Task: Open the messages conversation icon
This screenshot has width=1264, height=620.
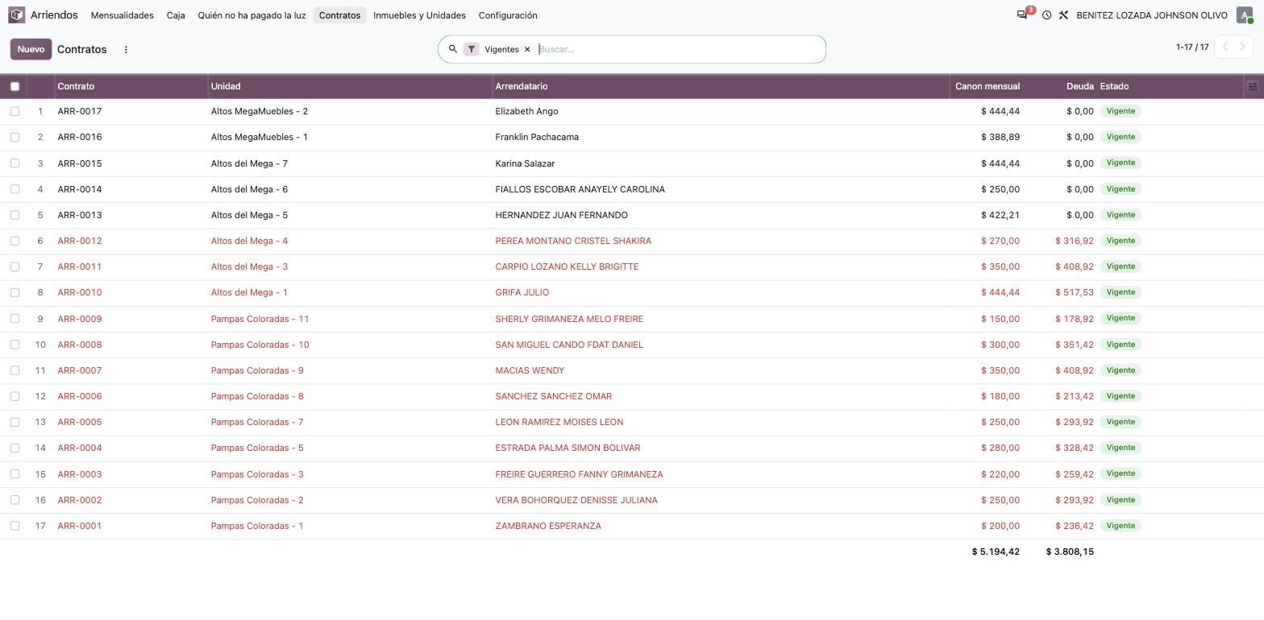Action: coord(1022,15)
